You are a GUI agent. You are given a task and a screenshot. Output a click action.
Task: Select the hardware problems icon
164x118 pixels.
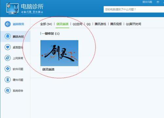click(8, 80)
